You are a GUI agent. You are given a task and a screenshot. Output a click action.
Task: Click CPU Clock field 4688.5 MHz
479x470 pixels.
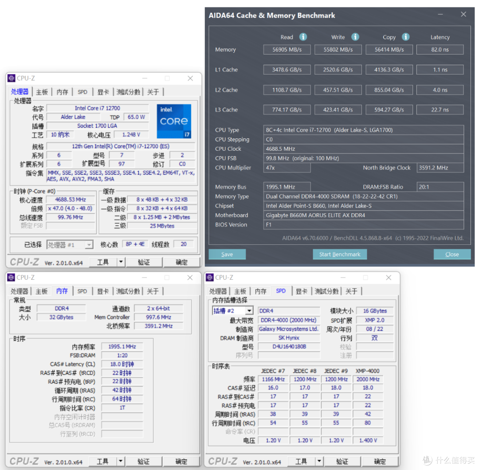[x=364, y=149]
